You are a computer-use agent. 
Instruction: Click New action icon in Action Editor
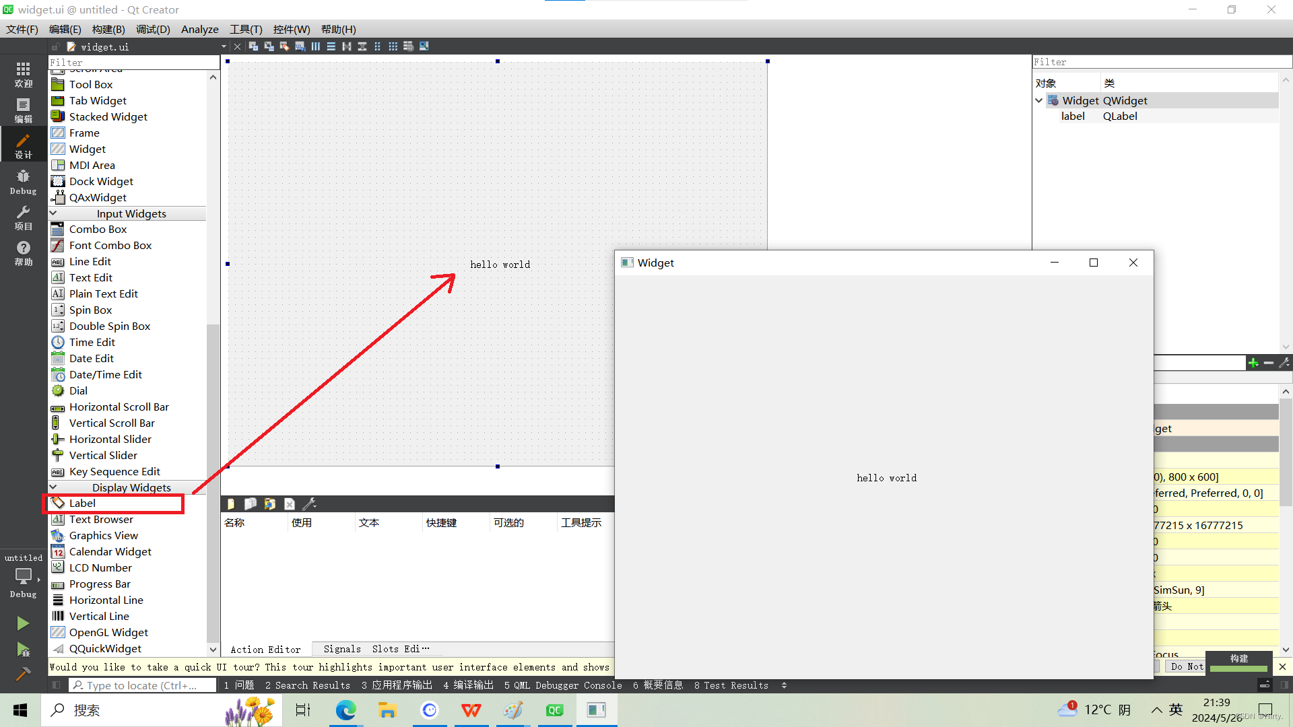click(231, 504)
